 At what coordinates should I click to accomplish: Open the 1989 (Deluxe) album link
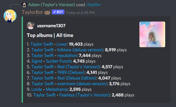coord(71,72)
